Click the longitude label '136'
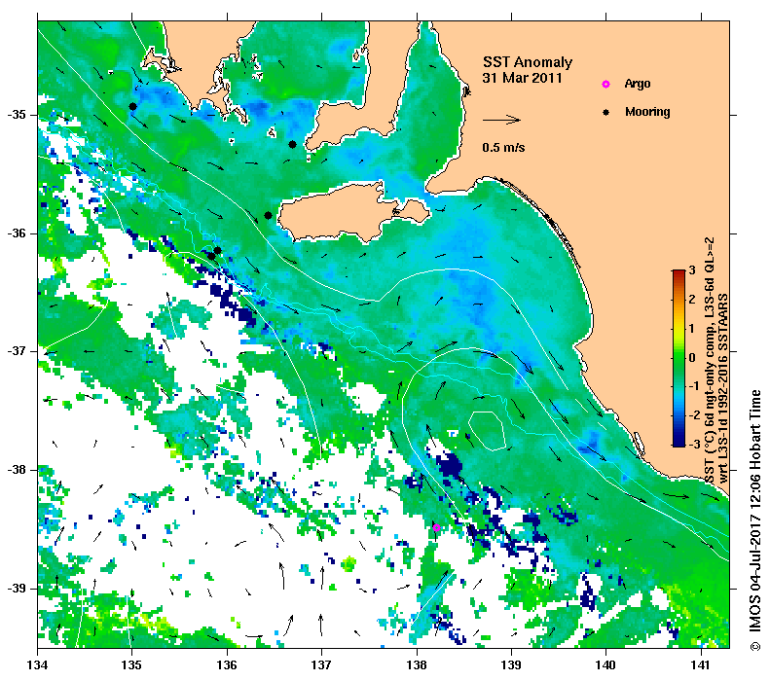The width and height of the screenshot is (770, 681). pyautogui.click(x=228, y=665)
